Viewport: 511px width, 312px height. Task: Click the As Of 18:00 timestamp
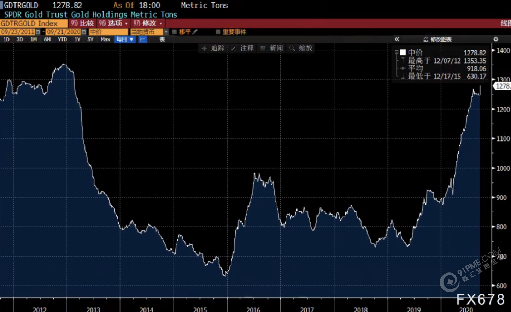pos(137,5)
